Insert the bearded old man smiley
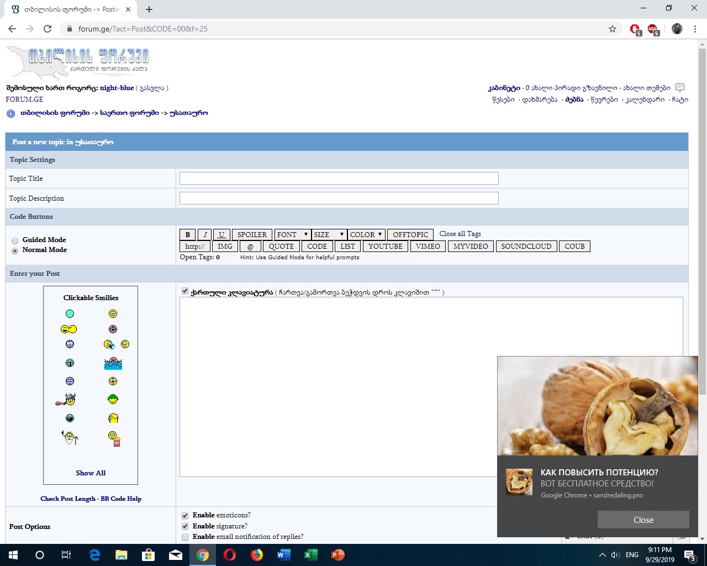The image size is (707, 566). pos(70,438)
